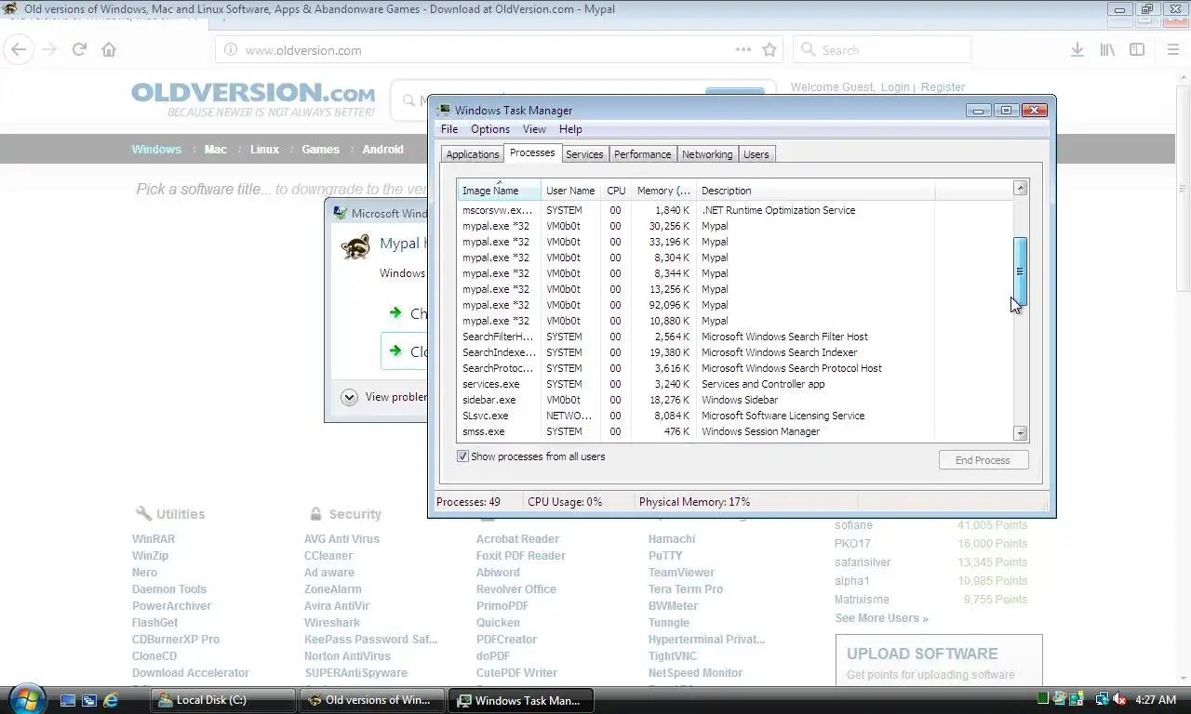Go to the browser Home page icon
Image resolution: width=1191 pixels, height=714 pixels.
coord(109,50)
